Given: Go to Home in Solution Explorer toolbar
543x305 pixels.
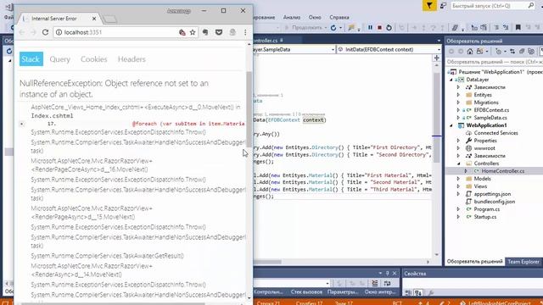Looking at the screenshot, I should (470, 51).
